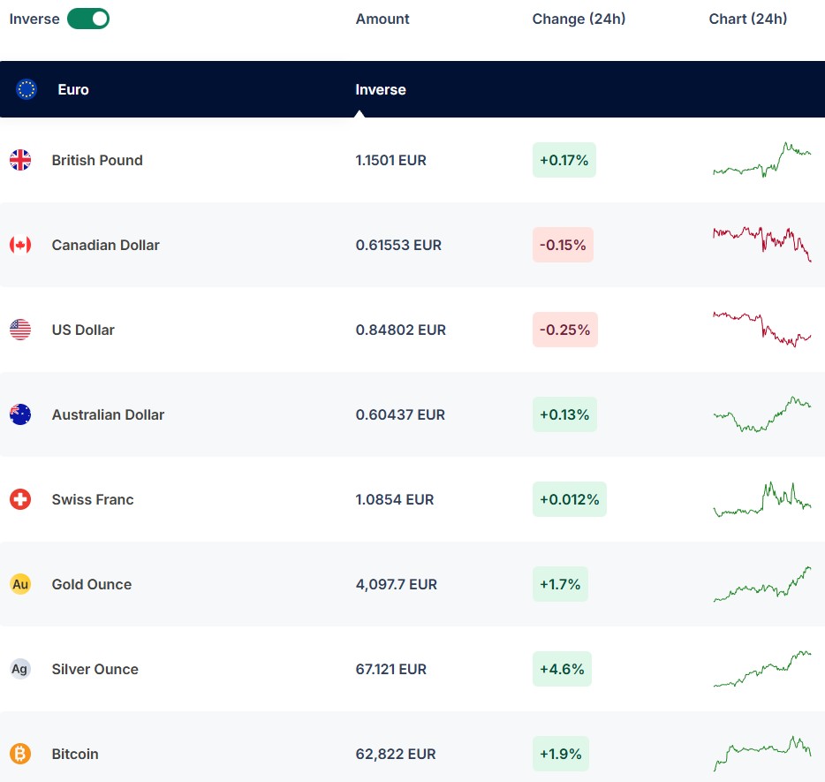Click the Bitcoin logo icon
This screenshot has height=782, width=825.
pyautogui.click(x=20, y=754)
